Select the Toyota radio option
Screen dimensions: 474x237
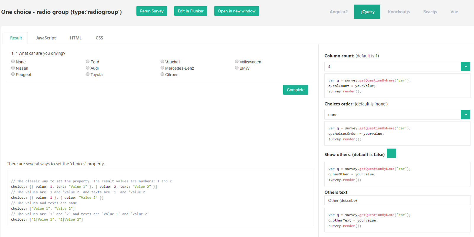tap(88, 74)
